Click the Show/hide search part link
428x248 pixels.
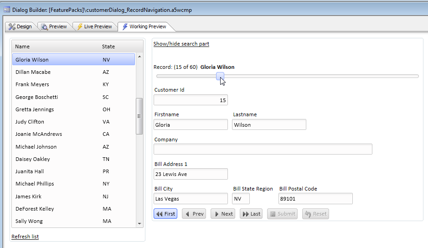pos(181,44)
